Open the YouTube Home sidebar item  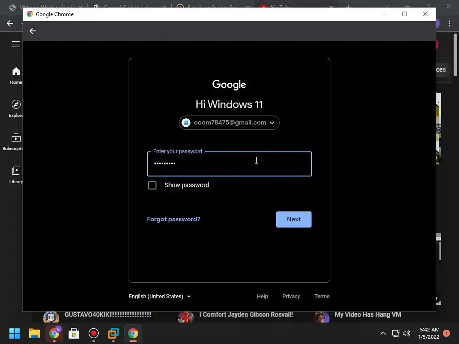pyautogui.click(x=16, y=76)
